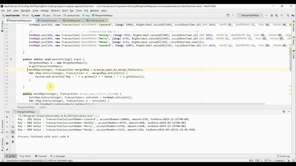Open the Refactor menu
Viewport: 296px width, 166px height.
55,11
